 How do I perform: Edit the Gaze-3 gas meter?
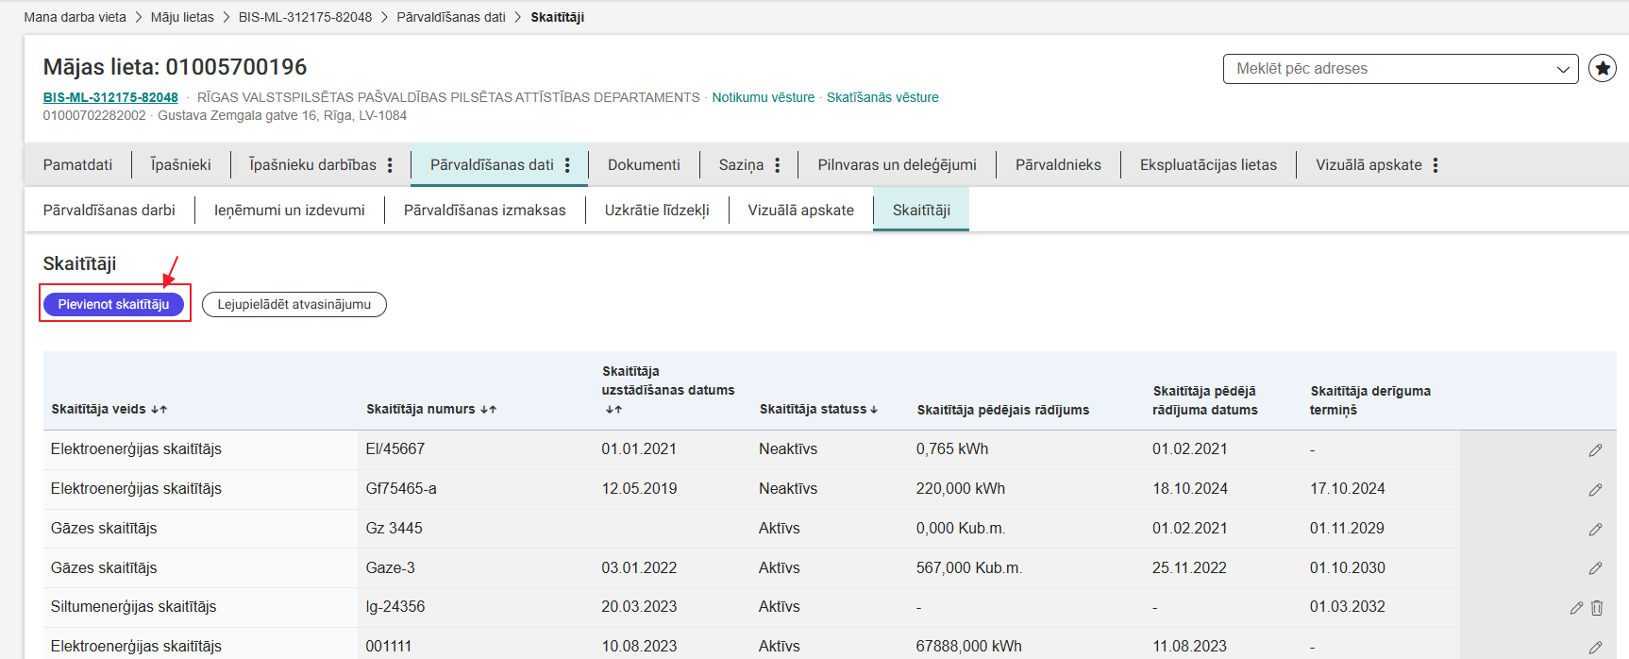[1595, 568]
